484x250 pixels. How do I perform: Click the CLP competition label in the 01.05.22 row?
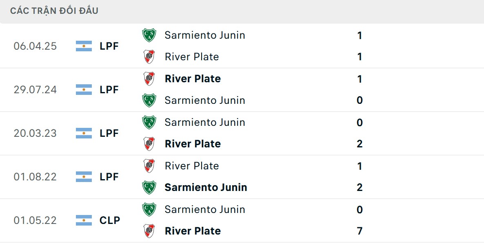click(109, 220)
